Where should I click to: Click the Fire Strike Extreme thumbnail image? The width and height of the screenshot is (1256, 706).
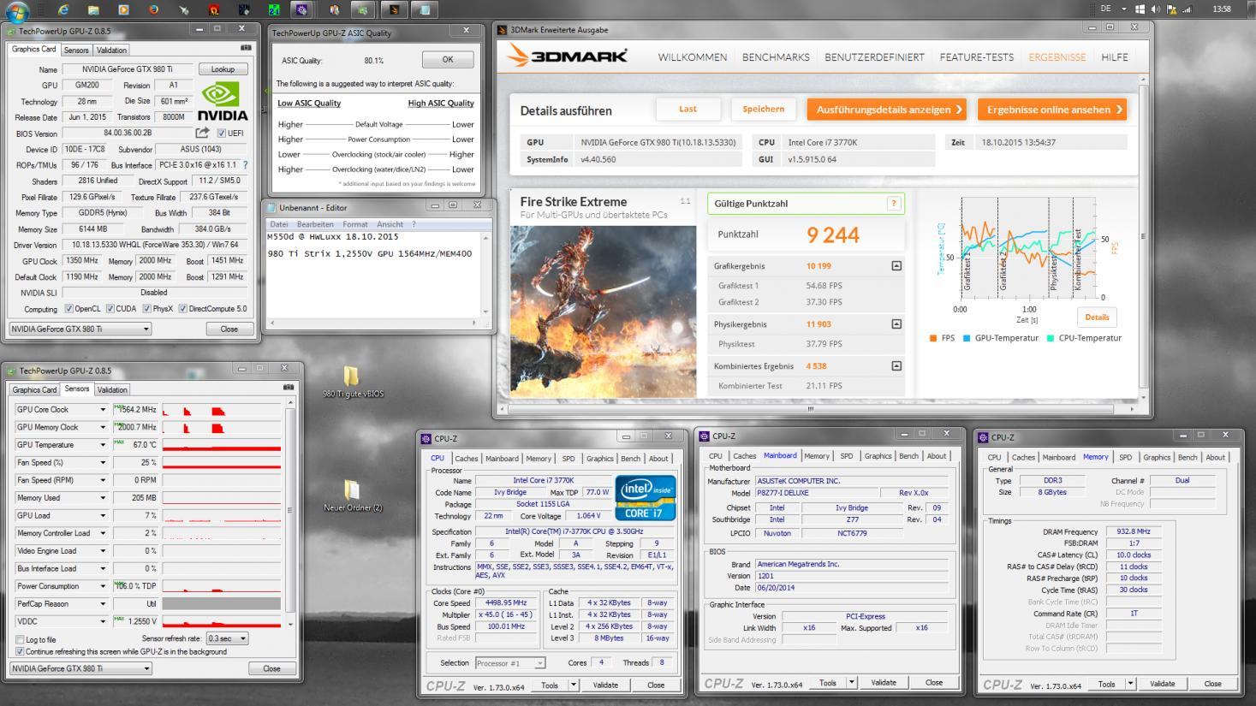click(x=604, y=311)
